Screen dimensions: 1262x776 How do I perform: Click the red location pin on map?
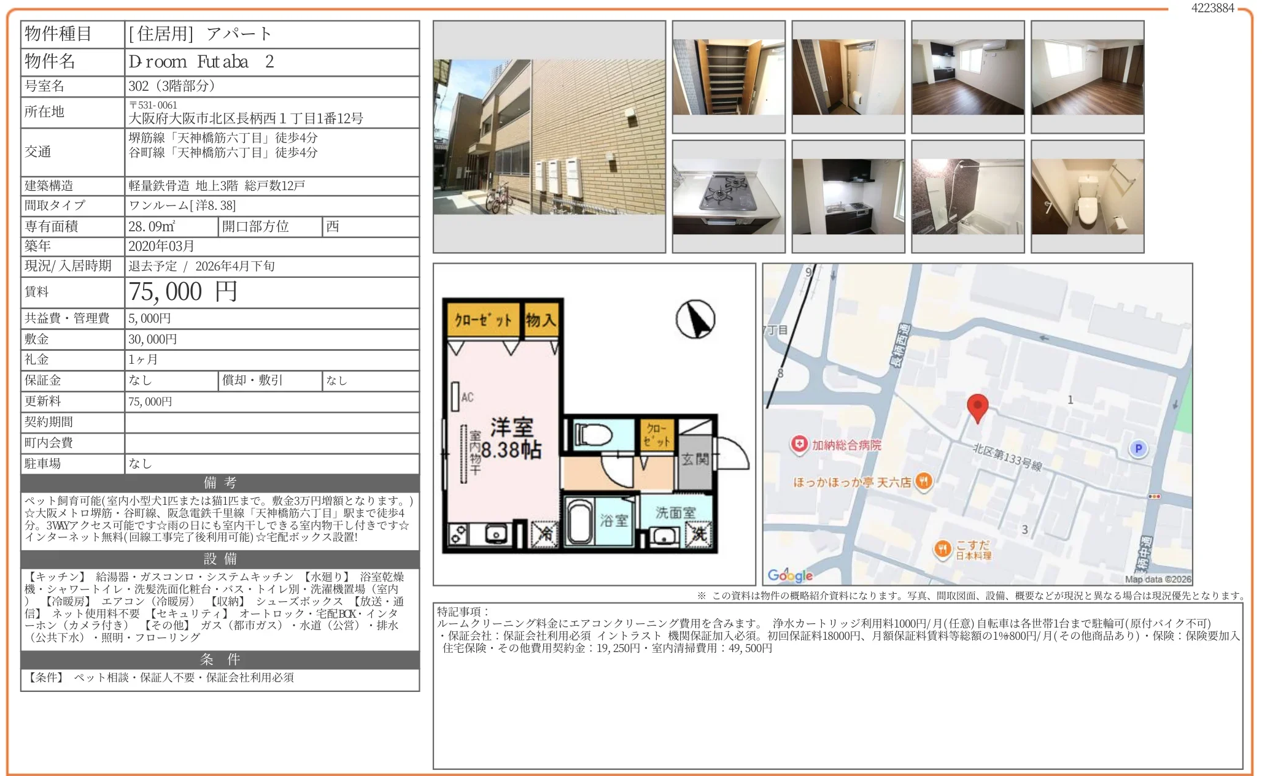977,407
